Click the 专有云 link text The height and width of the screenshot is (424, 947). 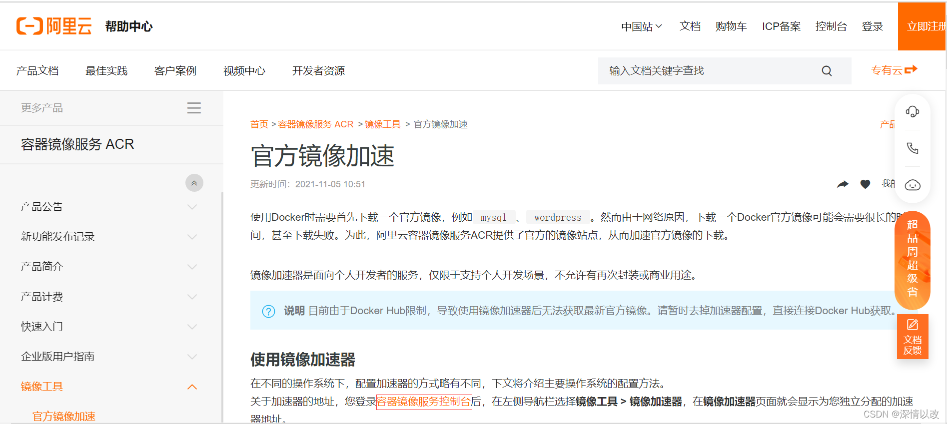887,70
